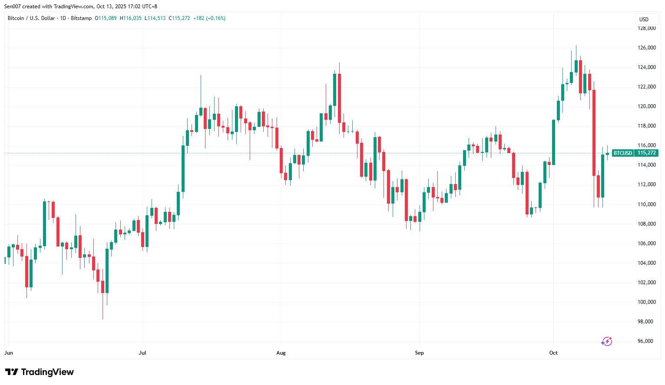Click the Oct label on time axis
The height and width of the screenshot is (385, 665).
(553, 353)
